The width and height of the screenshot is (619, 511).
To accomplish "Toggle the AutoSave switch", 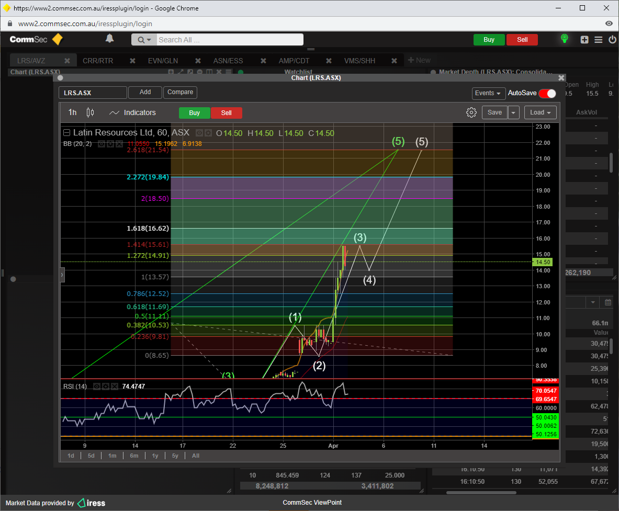I will point(547,93).
